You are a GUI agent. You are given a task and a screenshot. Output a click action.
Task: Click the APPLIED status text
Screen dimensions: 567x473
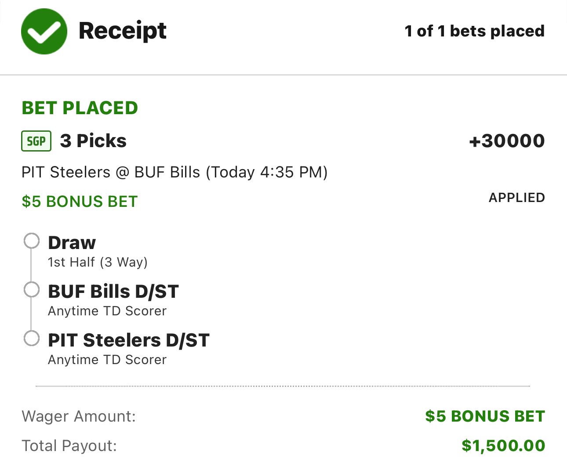tap(516, 198)
